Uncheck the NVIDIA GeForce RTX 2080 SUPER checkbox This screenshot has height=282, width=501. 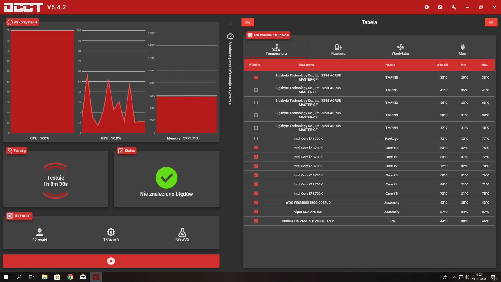256,221
